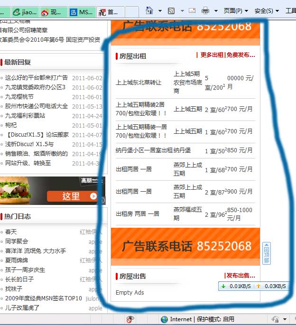Click the 850-1000 元/月 price text
This screenshot has height=325, width=296.
[x=240, y=214]
